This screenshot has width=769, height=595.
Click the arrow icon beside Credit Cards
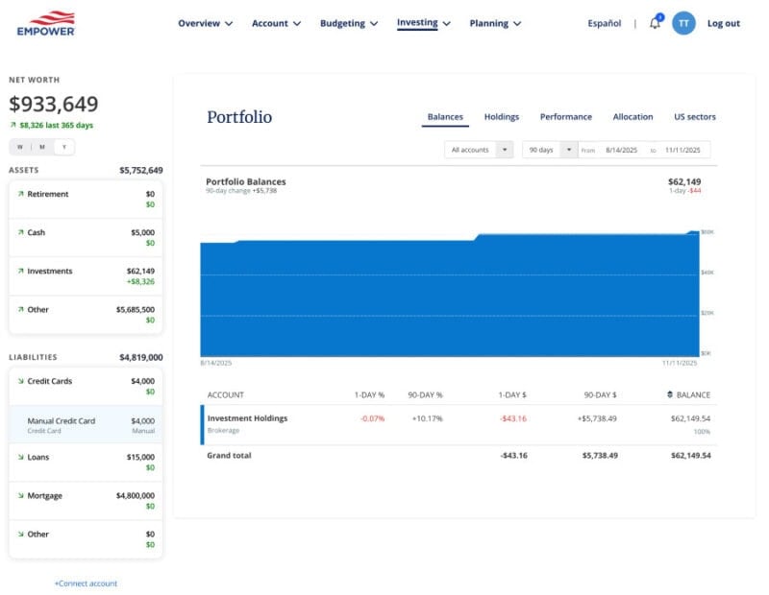pos(20,381)
